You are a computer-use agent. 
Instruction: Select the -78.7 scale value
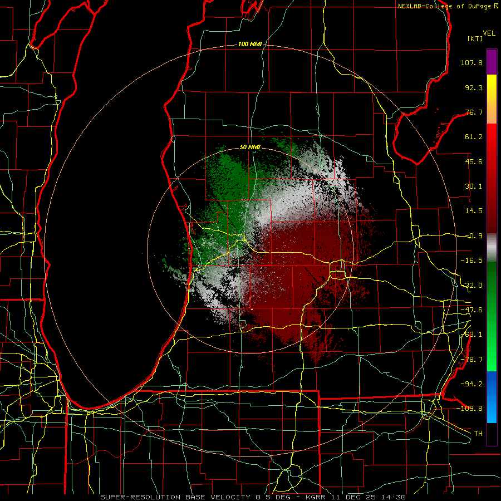click(471, 360)
